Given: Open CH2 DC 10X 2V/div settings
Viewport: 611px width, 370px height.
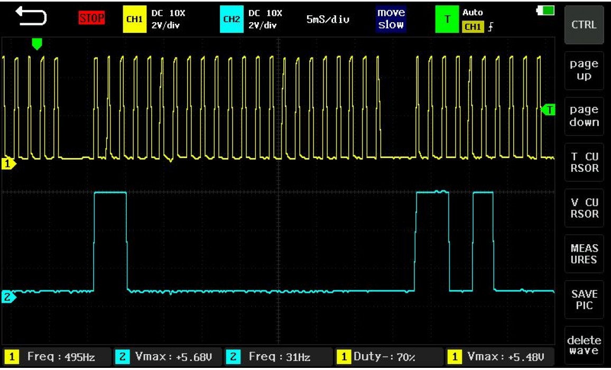Looking at the screenshot, I should click(x=265, y=20).
